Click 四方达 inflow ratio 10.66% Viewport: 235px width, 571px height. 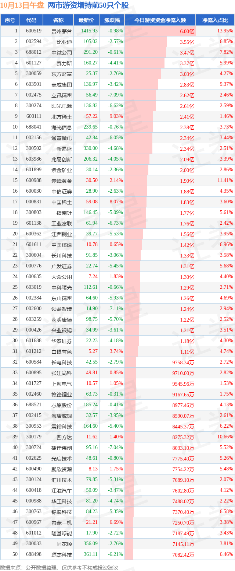[x=225, y=437]
